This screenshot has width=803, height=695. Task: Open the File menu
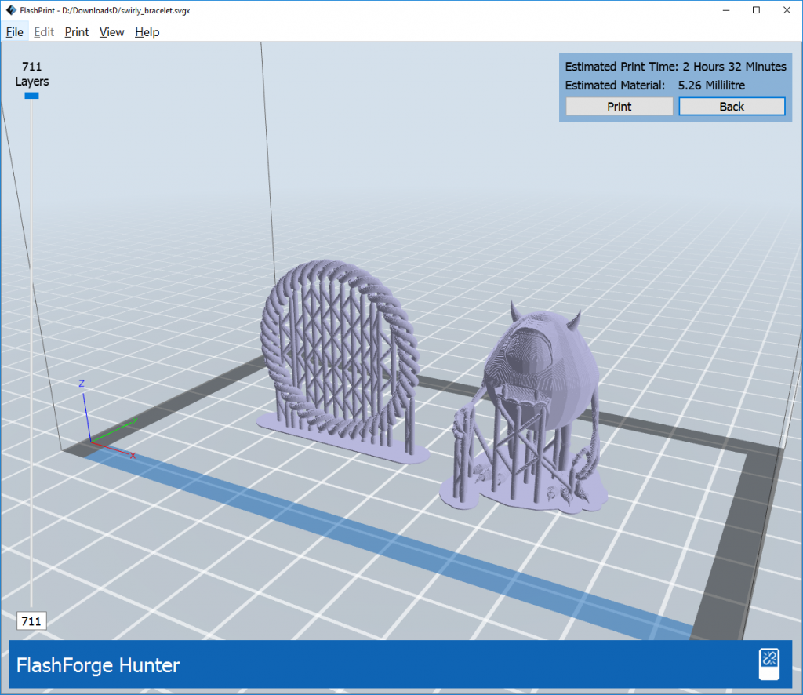click(x=14, y=32)
